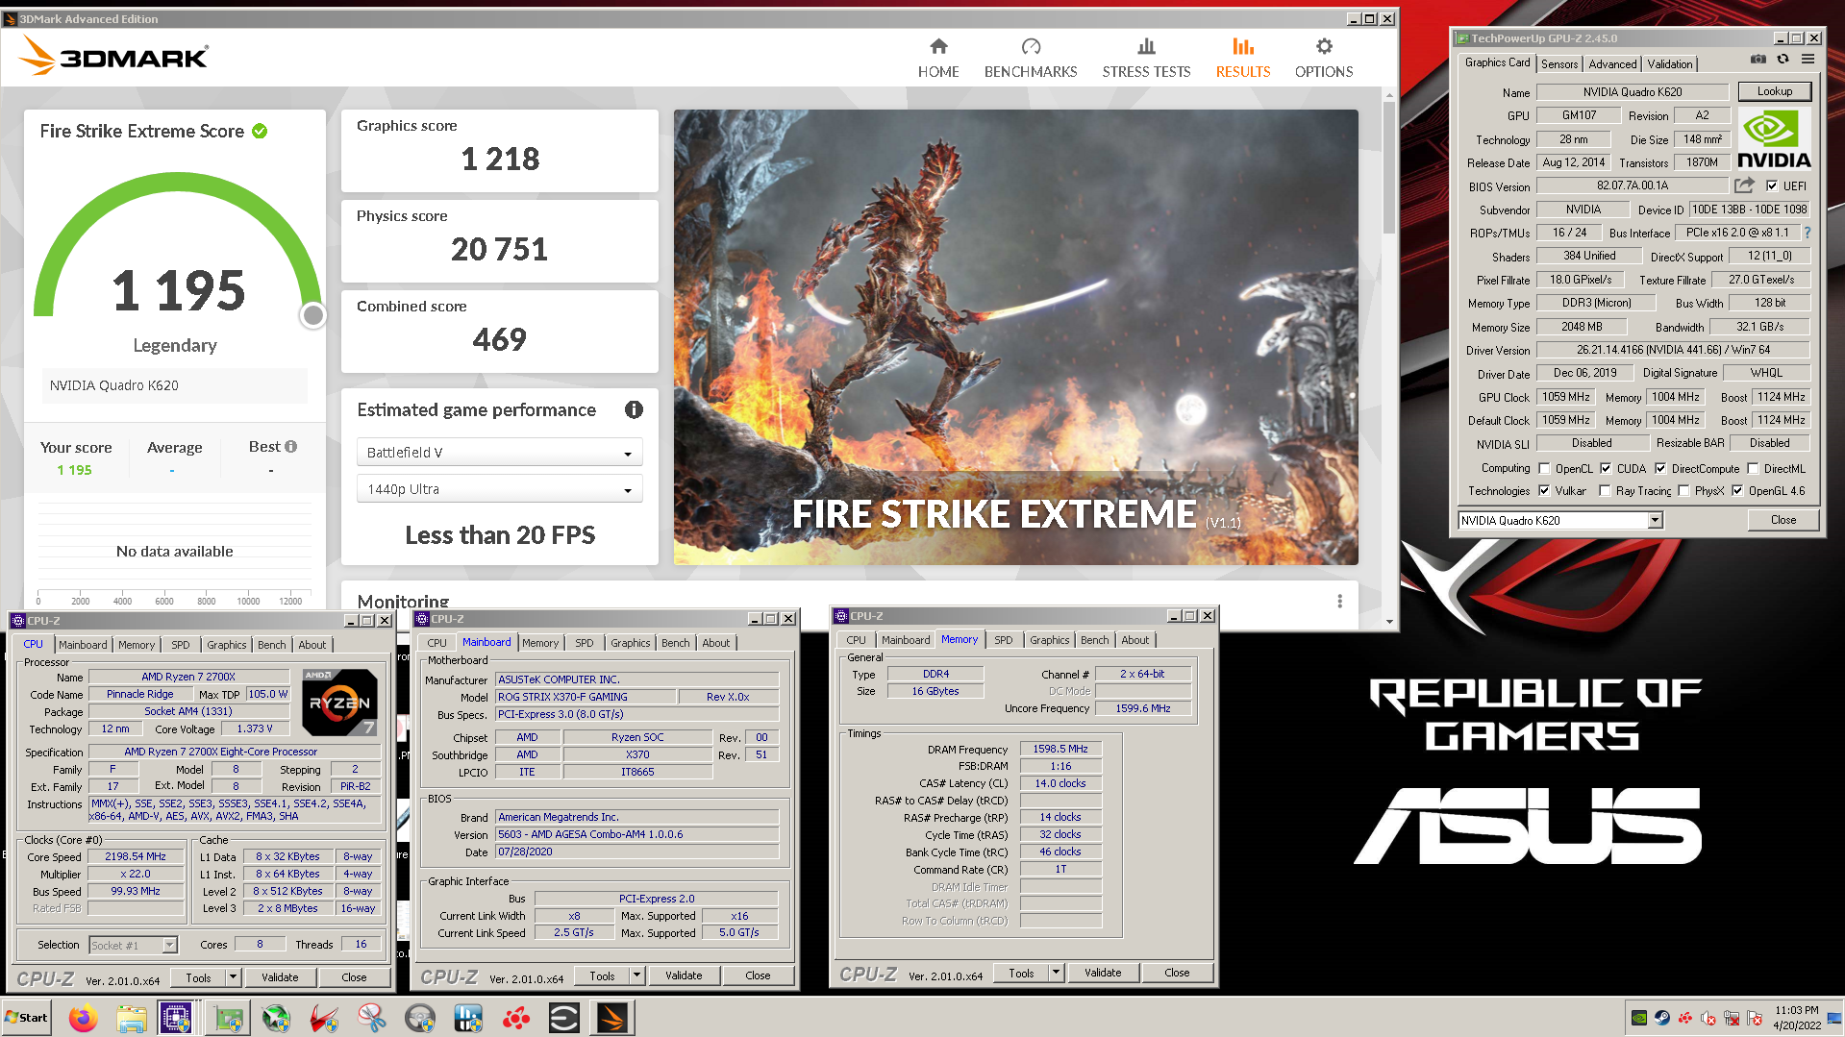Click the green validation check beside Fire Strike Extreme Score
The width and height of the screenshot is (1845, 1037).
coord(260,131)
